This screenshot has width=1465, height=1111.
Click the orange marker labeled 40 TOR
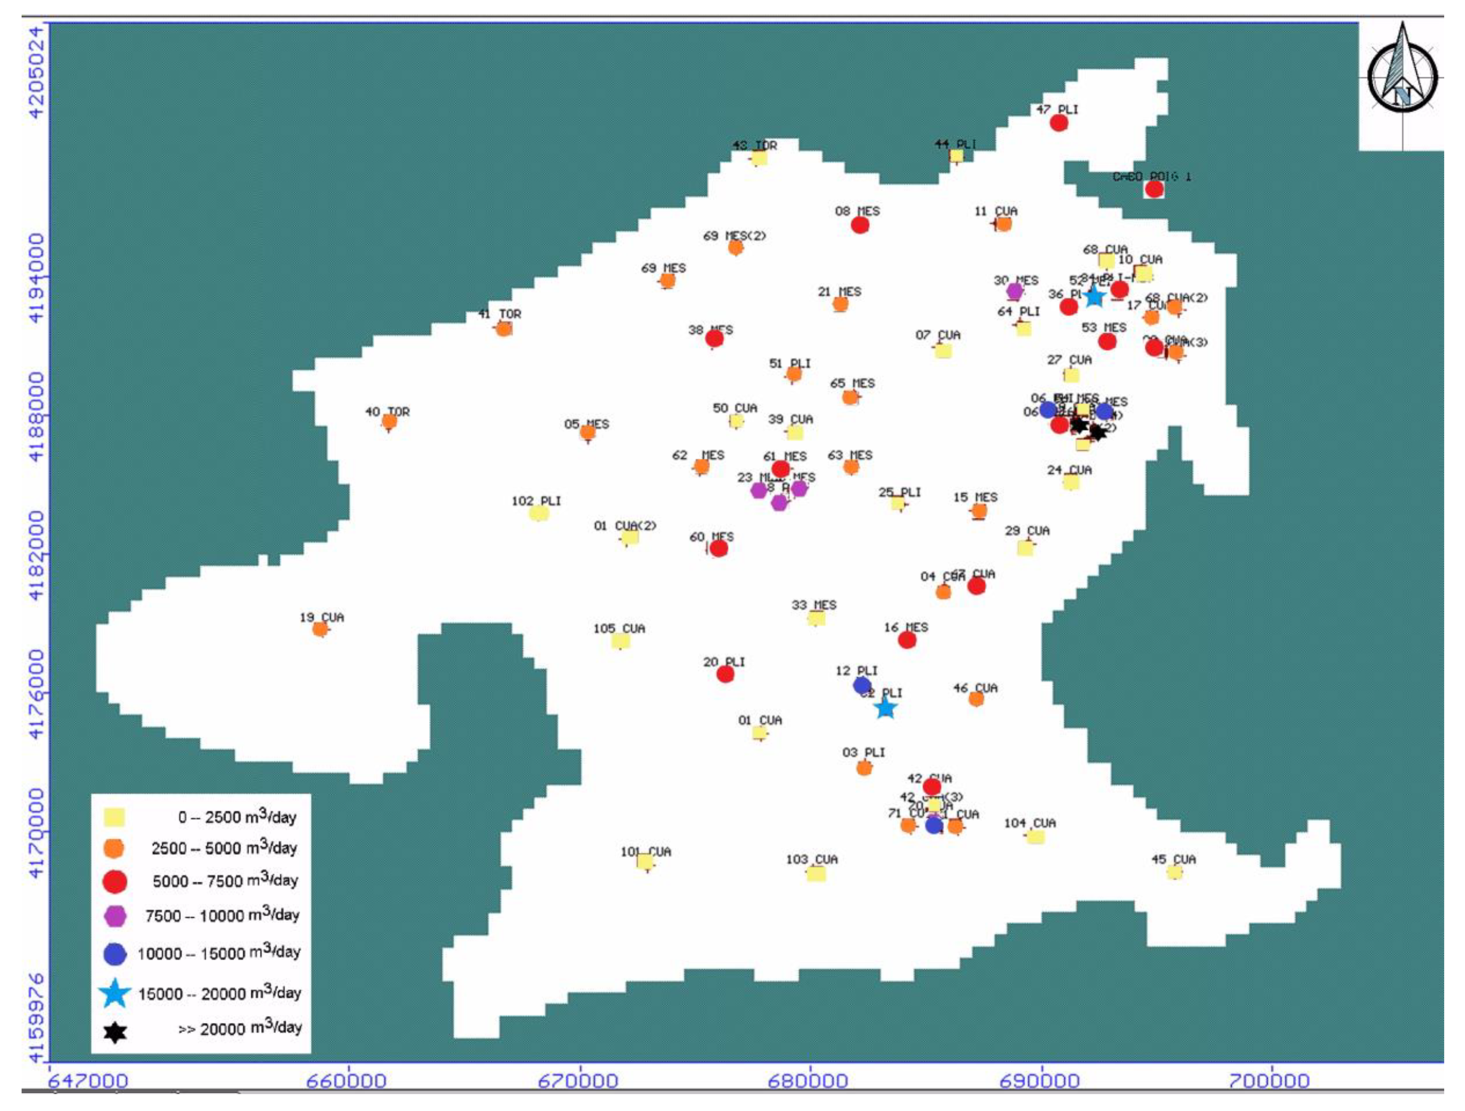coord(390,421)
